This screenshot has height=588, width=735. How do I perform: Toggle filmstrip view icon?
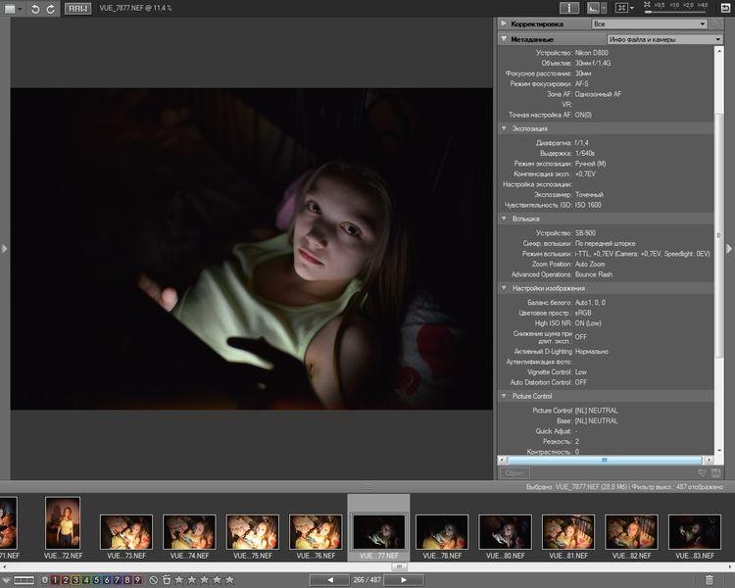[x=24, y=580]
